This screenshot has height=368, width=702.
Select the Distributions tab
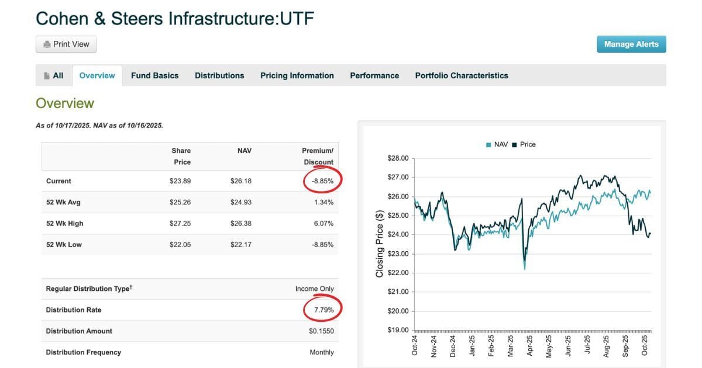[219, 75]
